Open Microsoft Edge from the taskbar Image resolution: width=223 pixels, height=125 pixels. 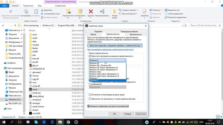(x=52, y=122)
